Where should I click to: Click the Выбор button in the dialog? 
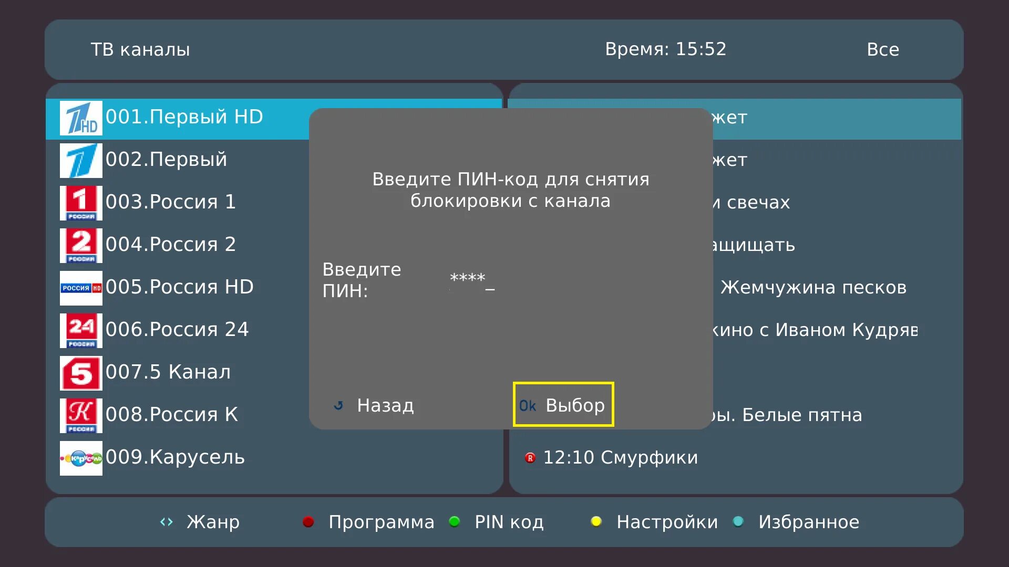click(563, 405)
